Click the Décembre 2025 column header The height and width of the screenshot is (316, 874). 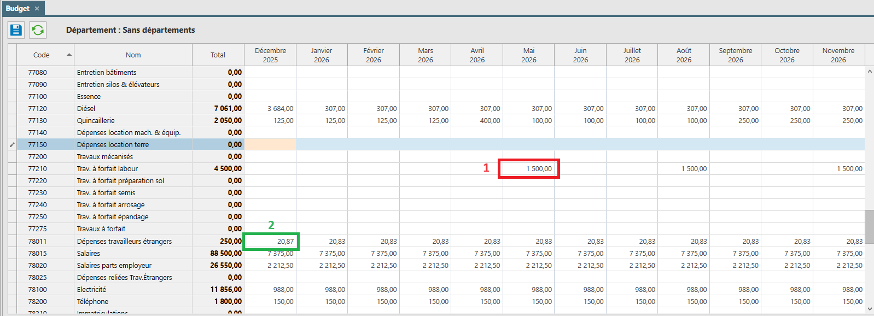point(270,55)
